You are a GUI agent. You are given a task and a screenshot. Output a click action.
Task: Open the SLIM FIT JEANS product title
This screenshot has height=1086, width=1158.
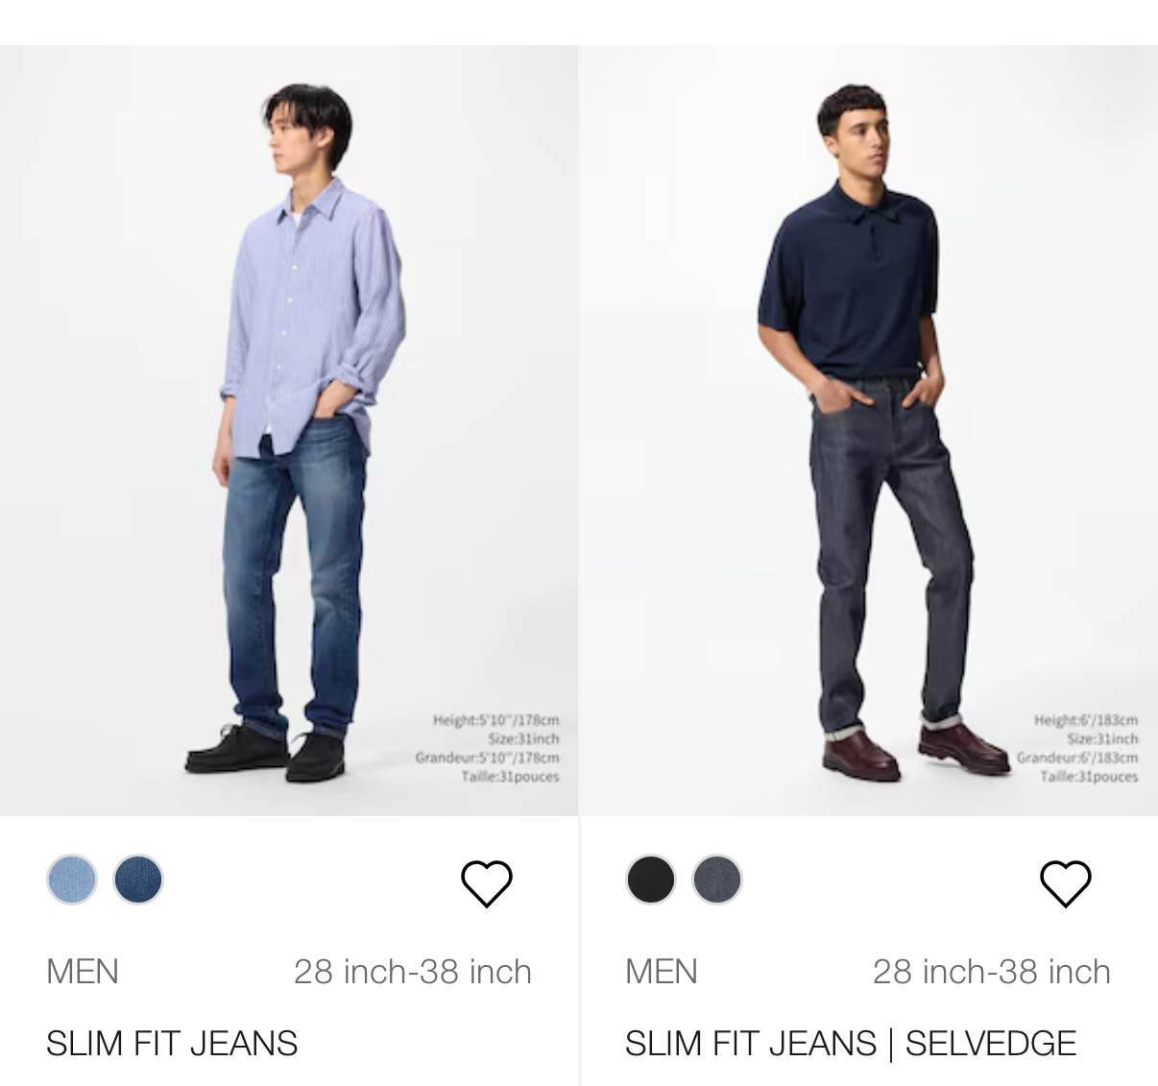pos(172,1043)
